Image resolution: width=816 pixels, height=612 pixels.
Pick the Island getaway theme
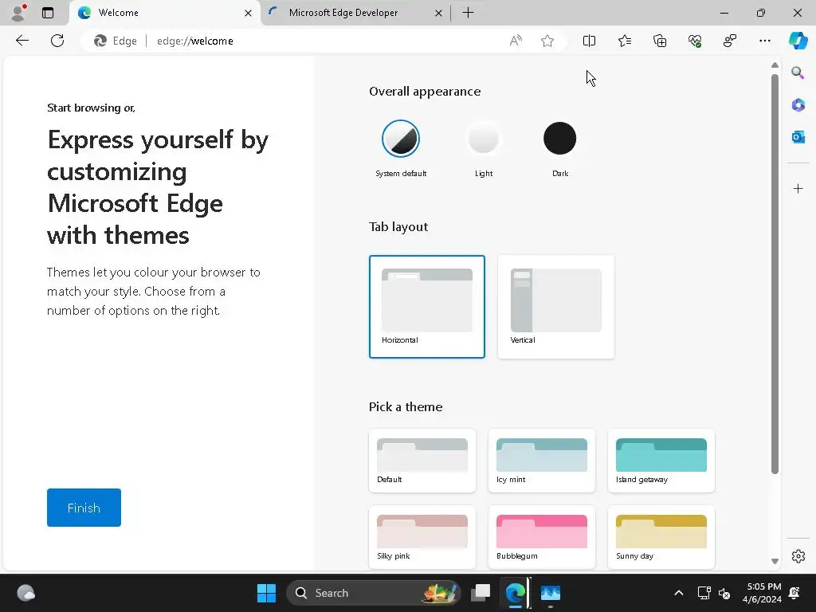pos(661,461)
